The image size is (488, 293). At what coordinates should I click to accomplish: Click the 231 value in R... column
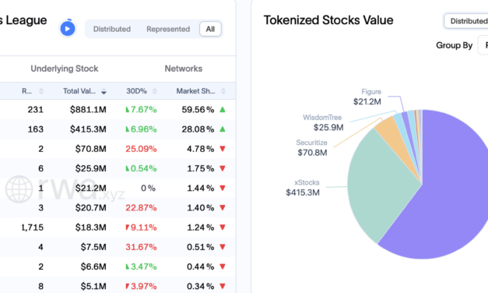(36, 110)
